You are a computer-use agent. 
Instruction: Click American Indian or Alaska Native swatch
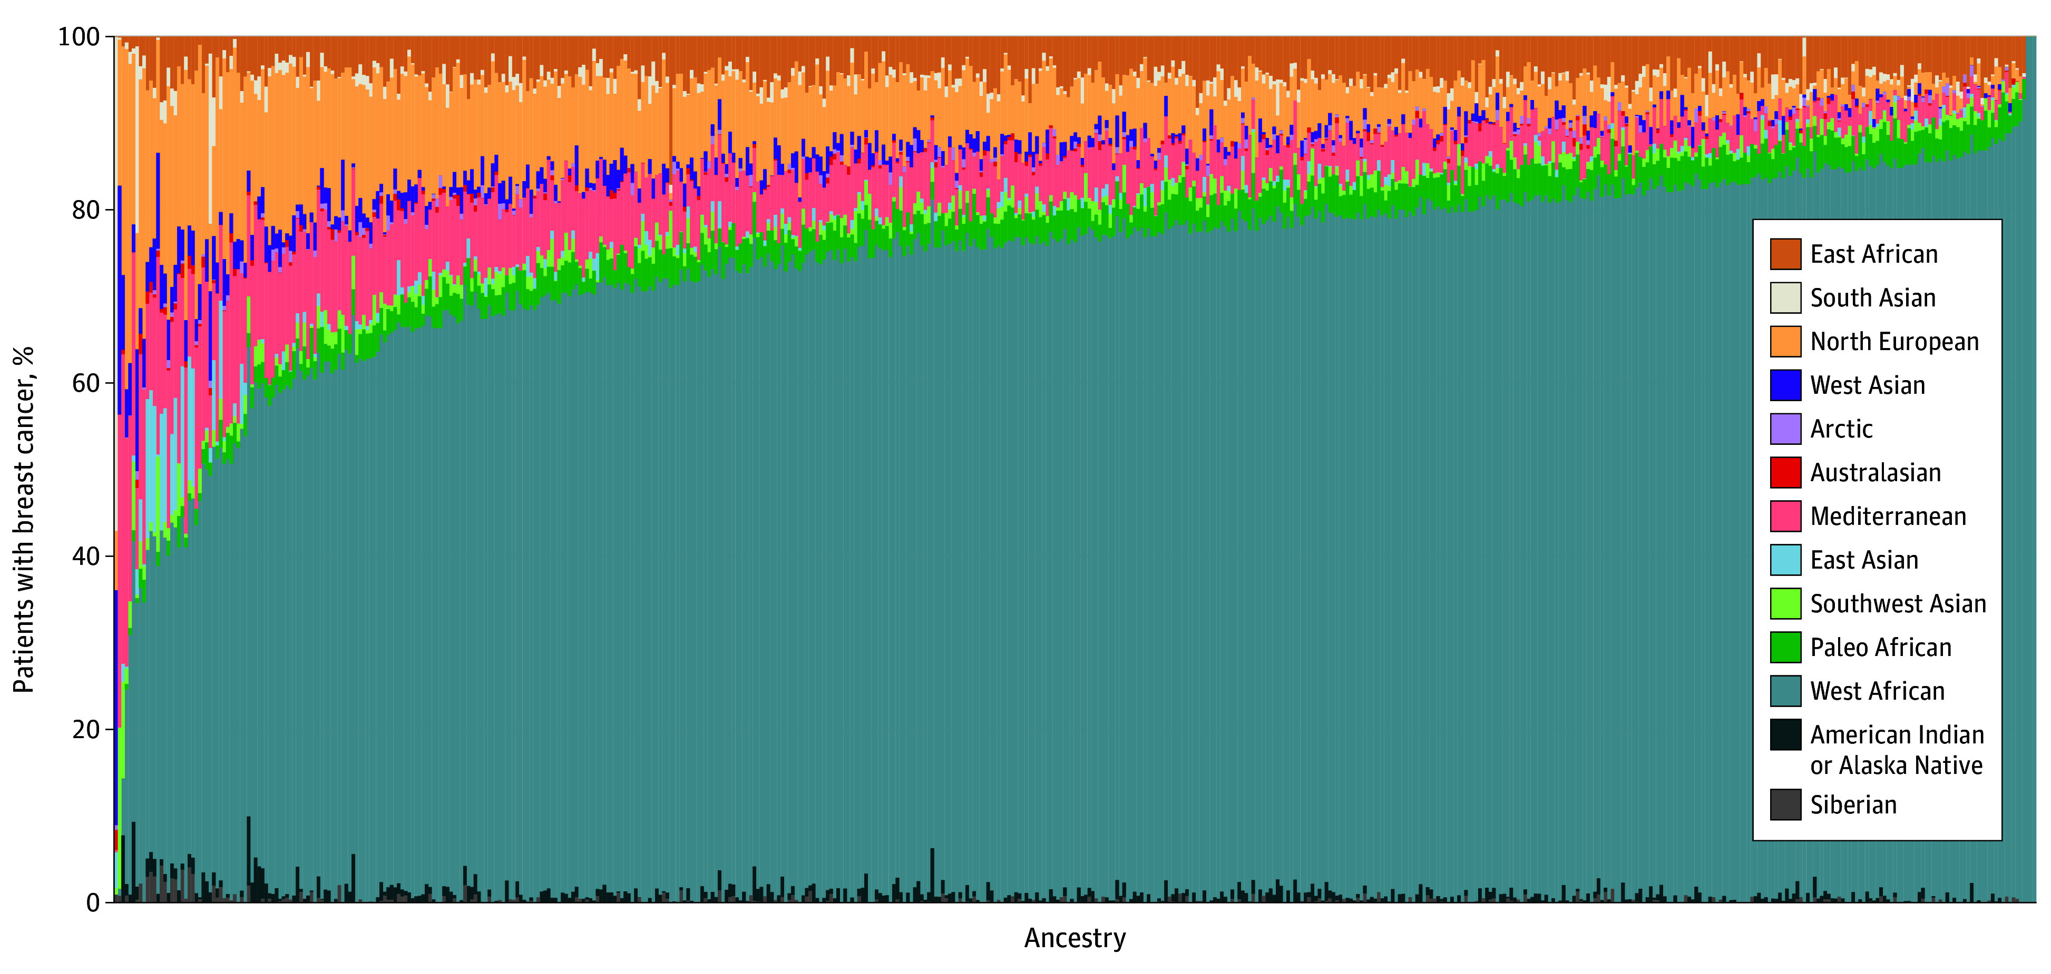1785,736
